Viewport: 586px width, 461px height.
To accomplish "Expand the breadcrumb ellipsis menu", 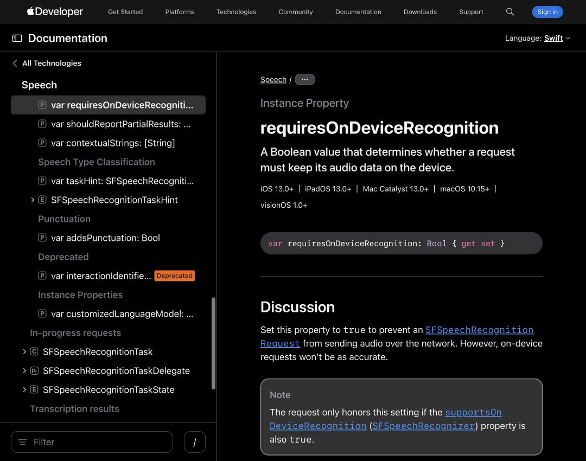I will pyautogui.click(x=304, y=80).
